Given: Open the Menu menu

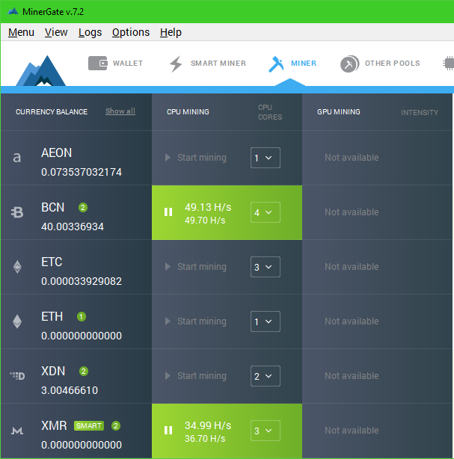Looking at the screenshot, I should (21, 32).
